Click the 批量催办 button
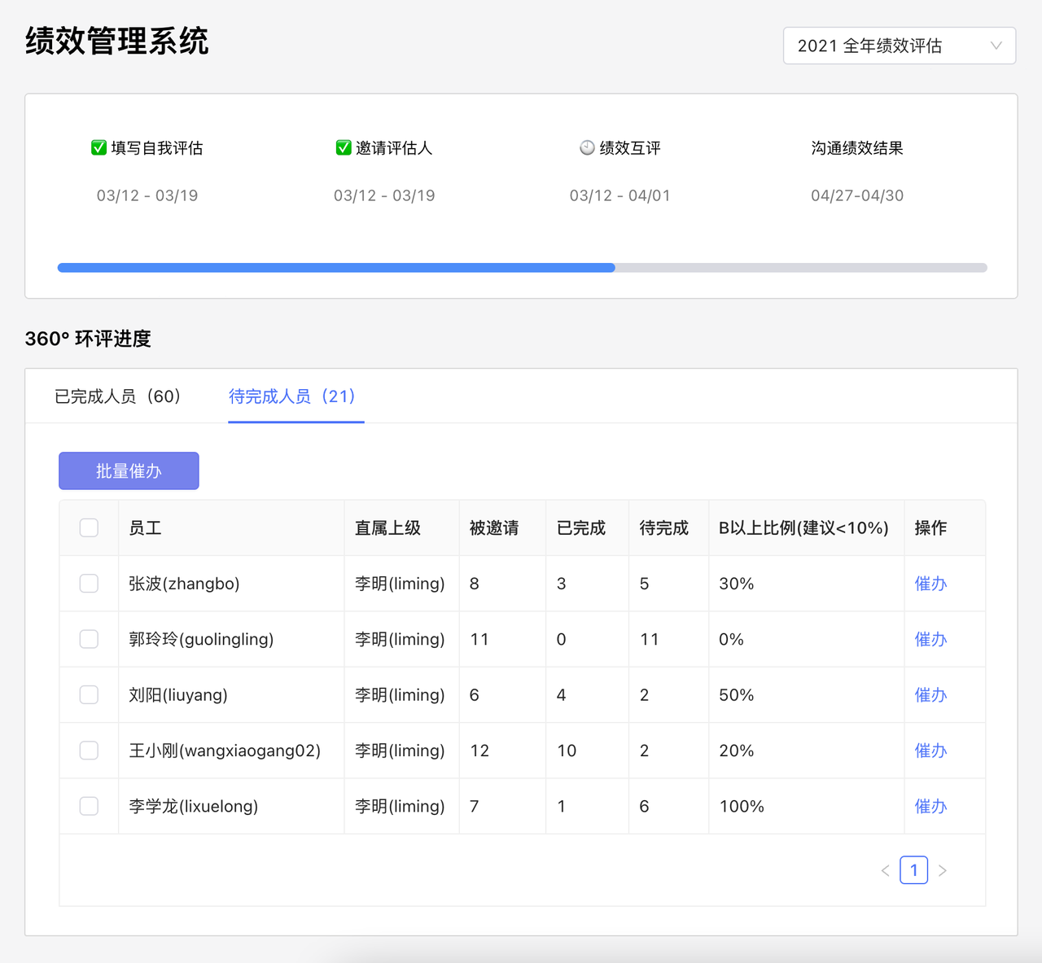The image size is (1042, 963). pyautogui.click(x=128, y=471)
